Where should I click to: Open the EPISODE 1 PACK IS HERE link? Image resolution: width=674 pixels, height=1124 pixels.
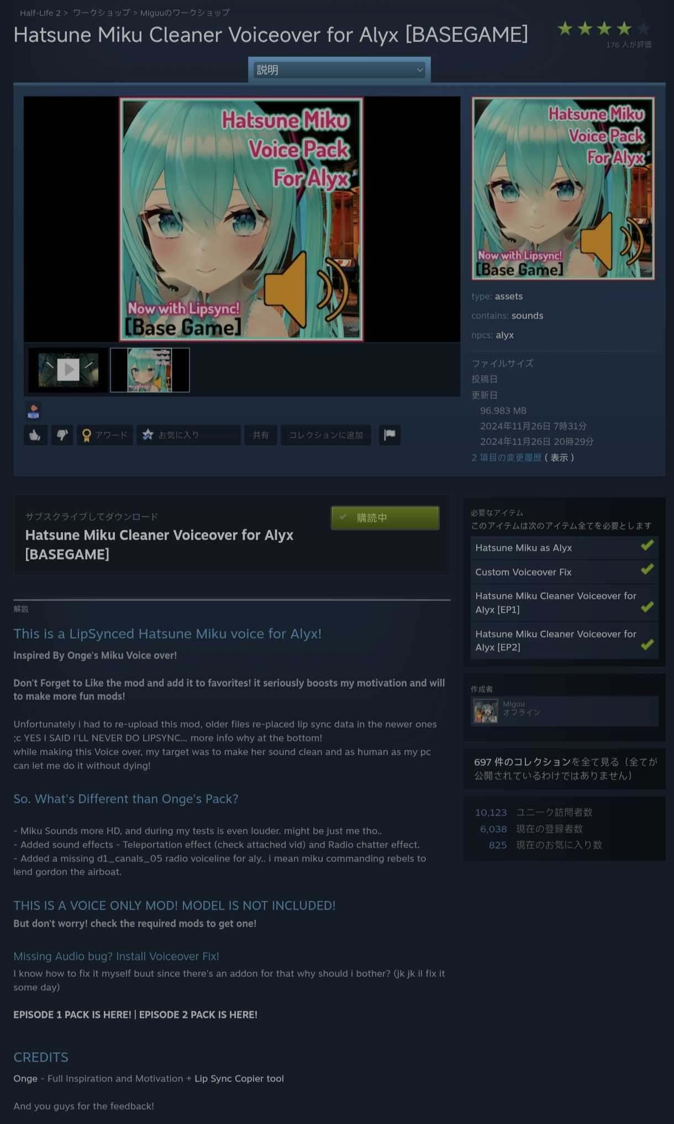(x=72, y=1015)
